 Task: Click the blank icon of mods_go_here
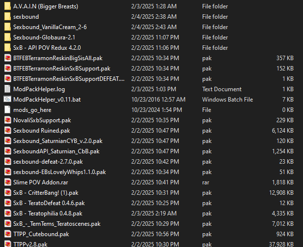pos(7,110)
